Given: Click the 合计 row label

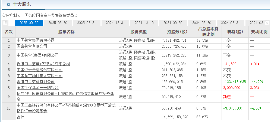Looking at the screenshot, I should pos(20,117).
